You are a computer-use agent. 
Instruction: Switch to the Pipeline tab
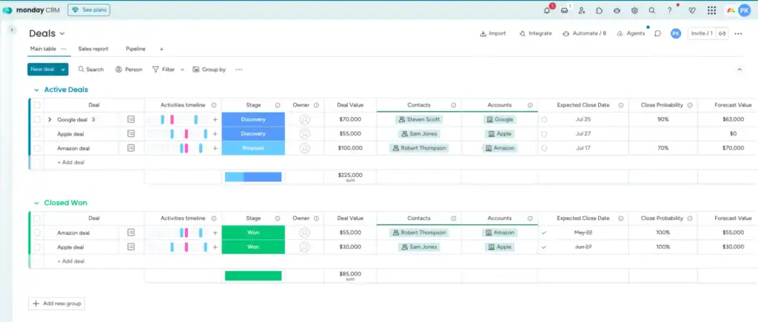pos(135,49)
